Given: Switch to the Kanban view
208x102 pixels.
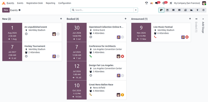Looking at the screenshot, I should 161,10.
